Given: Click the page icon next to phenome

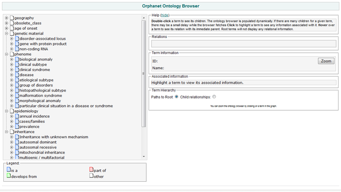Looking at the screenshot, I should (x=12, y=54).
